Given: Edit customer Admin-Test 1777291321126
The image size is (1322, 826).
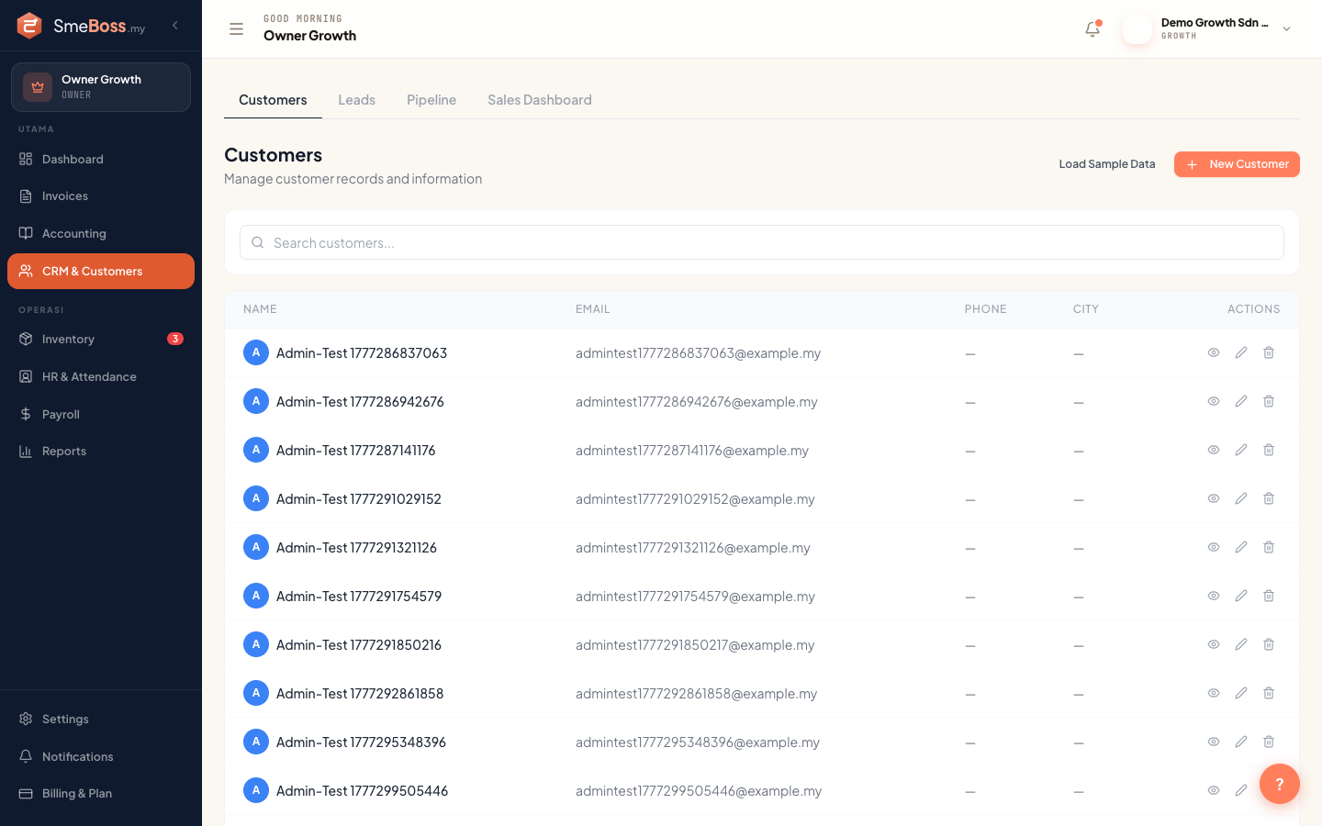Looking at the screenshot, I should pyautogui.click(x=1241, y=547).
